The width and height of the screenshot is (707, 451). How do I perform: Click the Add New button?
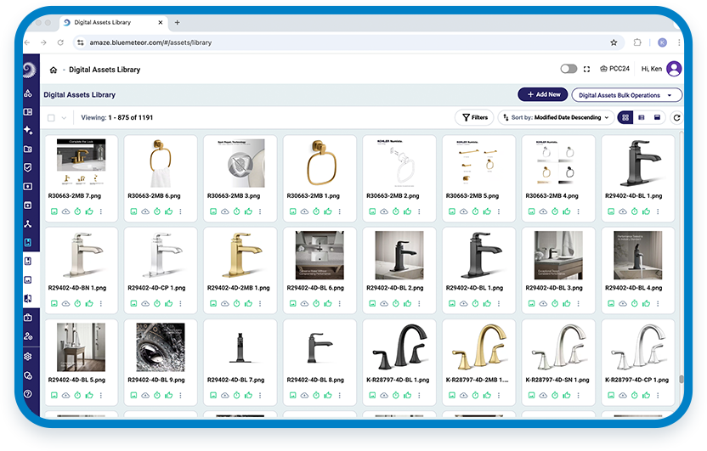544,94
